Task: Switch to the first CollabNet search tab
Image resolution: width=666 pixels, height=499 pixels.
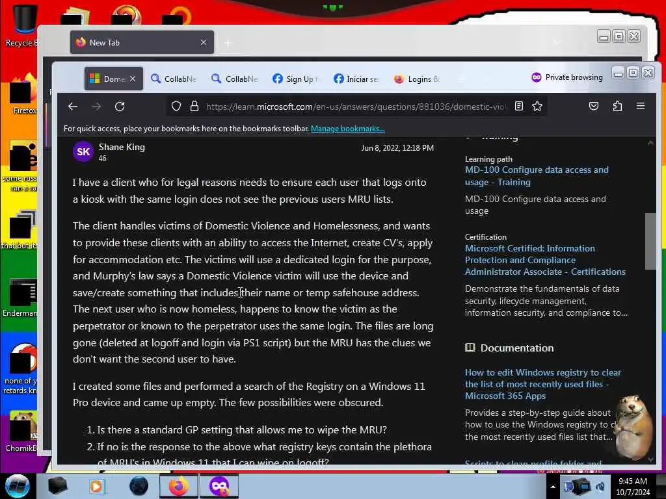Action: [x=174, y=79]
